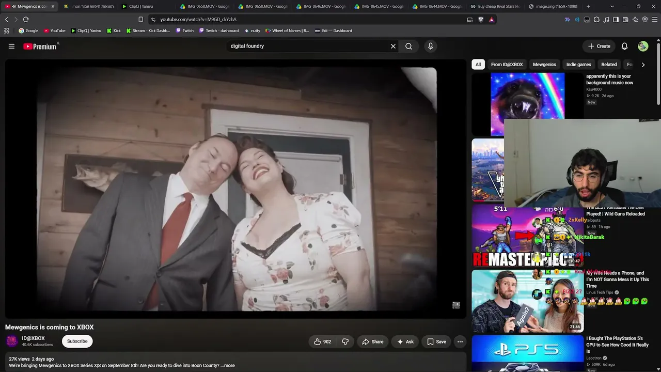This screenshot has height=372, width=661.
Task: Submit search with the magnifier button
Action: pos(408,46)
